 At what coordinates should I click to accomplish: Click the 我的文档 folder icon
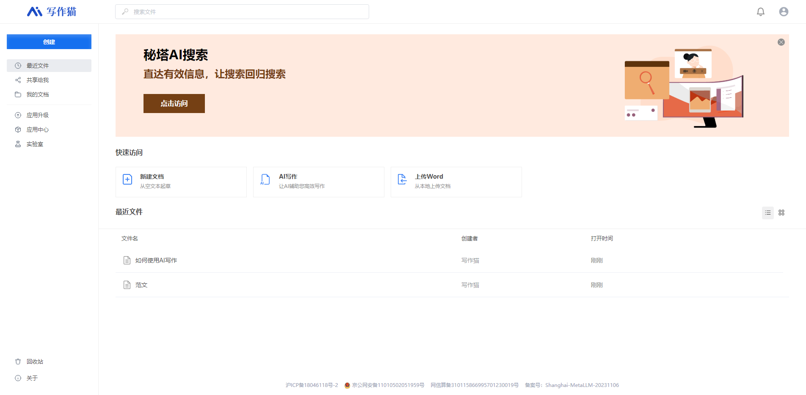point(18,94)
